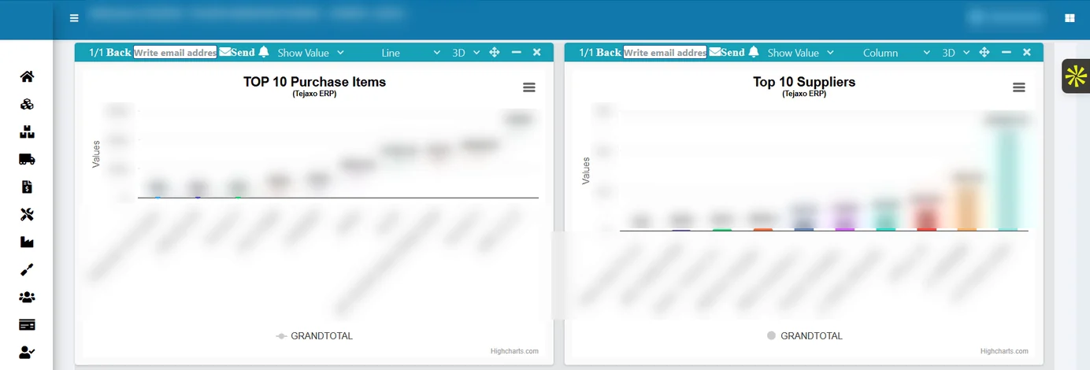The height and width of the screenshot is (370, 1090).
Task: Focus the email address field in Suppliers panel
Action: click(x=665, y=53)
